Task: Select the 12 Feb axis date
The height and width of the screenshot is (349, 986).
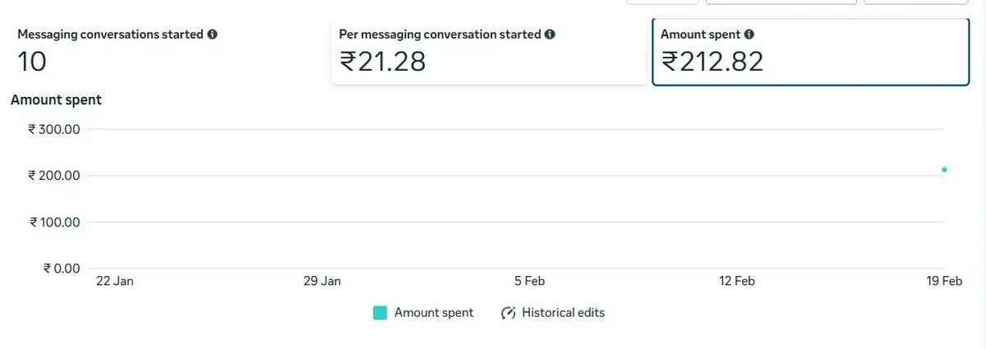Action: coord(737,281)
